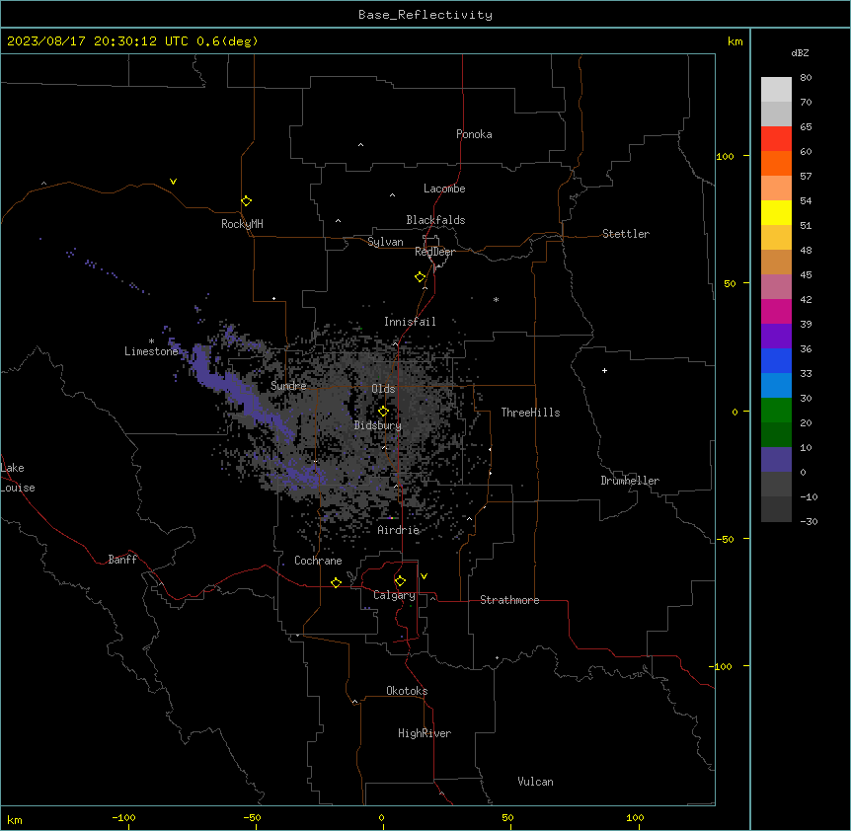Click the white plus marker west of Drumheller
The height and width of the screenshot is (831, 851).
(x=604, y=370)
